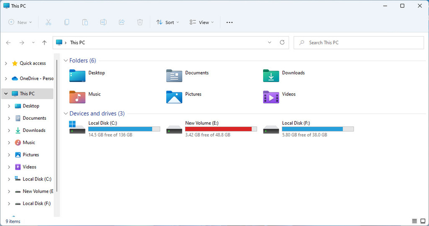The height and width of the screenshot is (226, 429).
Task: Open the New dropdown menu
Action: (20, 22)
